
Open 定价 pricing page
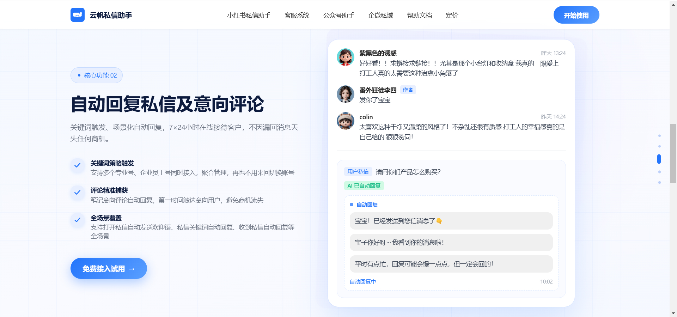(x=452, y=15)
